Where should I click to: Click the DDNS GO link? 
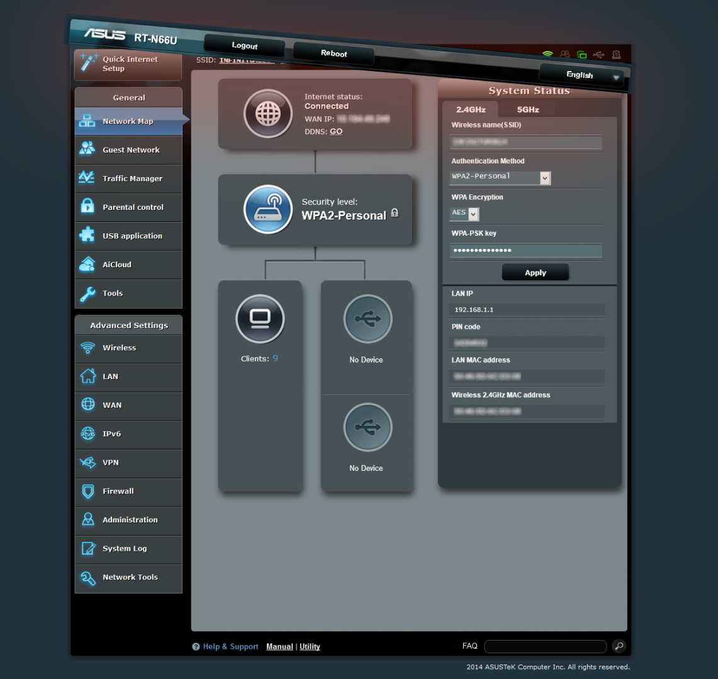coord(336,131)
